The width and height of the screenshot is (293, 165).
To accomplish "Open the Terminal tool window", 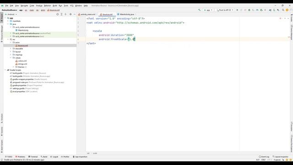I will pyautogui.click(x=33, y=157).
